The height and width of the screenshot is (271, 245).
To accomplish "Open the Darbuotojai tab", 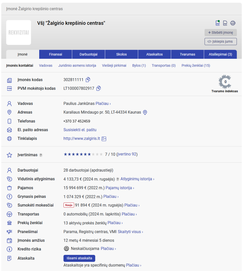I will 88,54.
